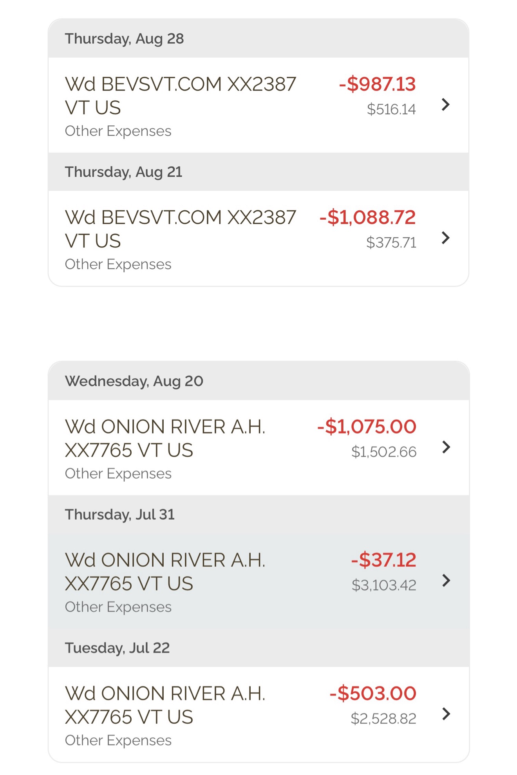Screen dimensions: 517x775
Task: Select the Aug 21 BEVSVT.COM XX2387 transaction title
Action: (180, 229)
